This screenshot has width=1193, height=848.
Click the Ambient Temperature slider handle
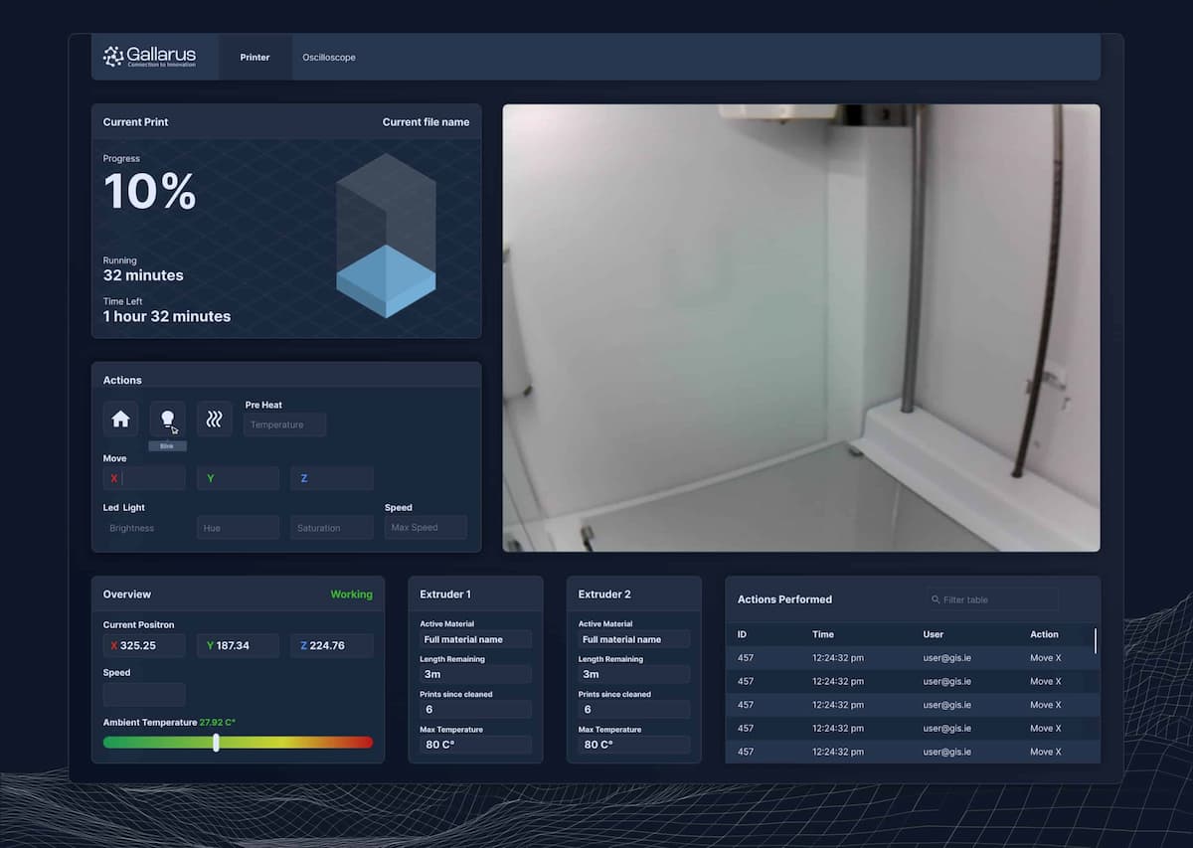[x=216, y=743]
